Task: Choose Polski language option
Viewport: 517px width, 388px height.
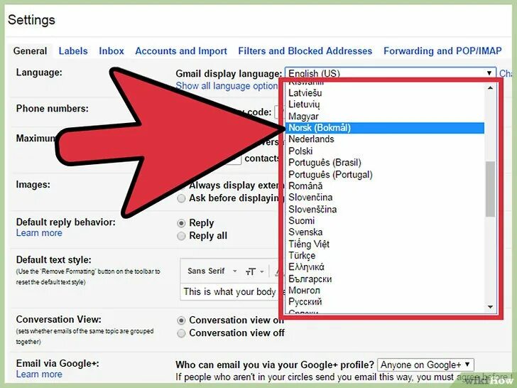Action: 384,151
